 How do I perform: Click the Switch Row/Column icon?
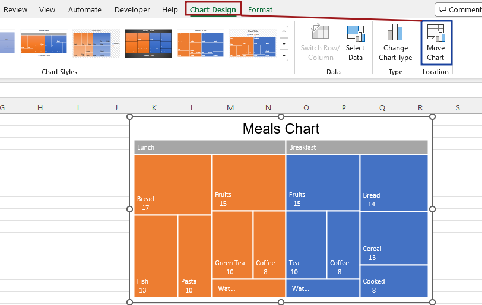pos(320,31)
